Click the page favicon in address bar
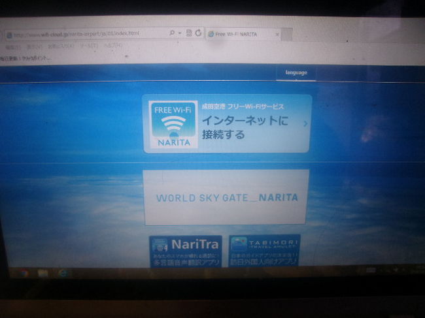The height and width of the screenshot is (318, 425). point(10,35)
